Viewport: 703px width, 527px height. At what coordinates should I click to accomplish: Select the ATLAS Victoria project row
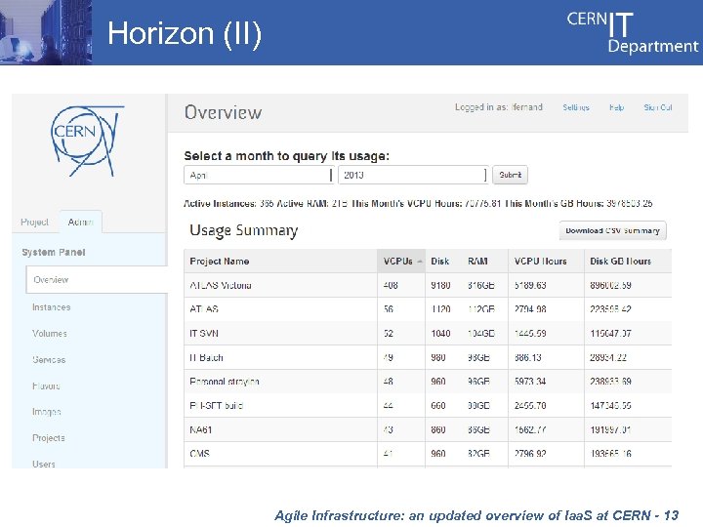tap(428, 285)
